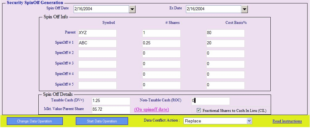Click the (On spinoff date) link

(x=151, y=110)
